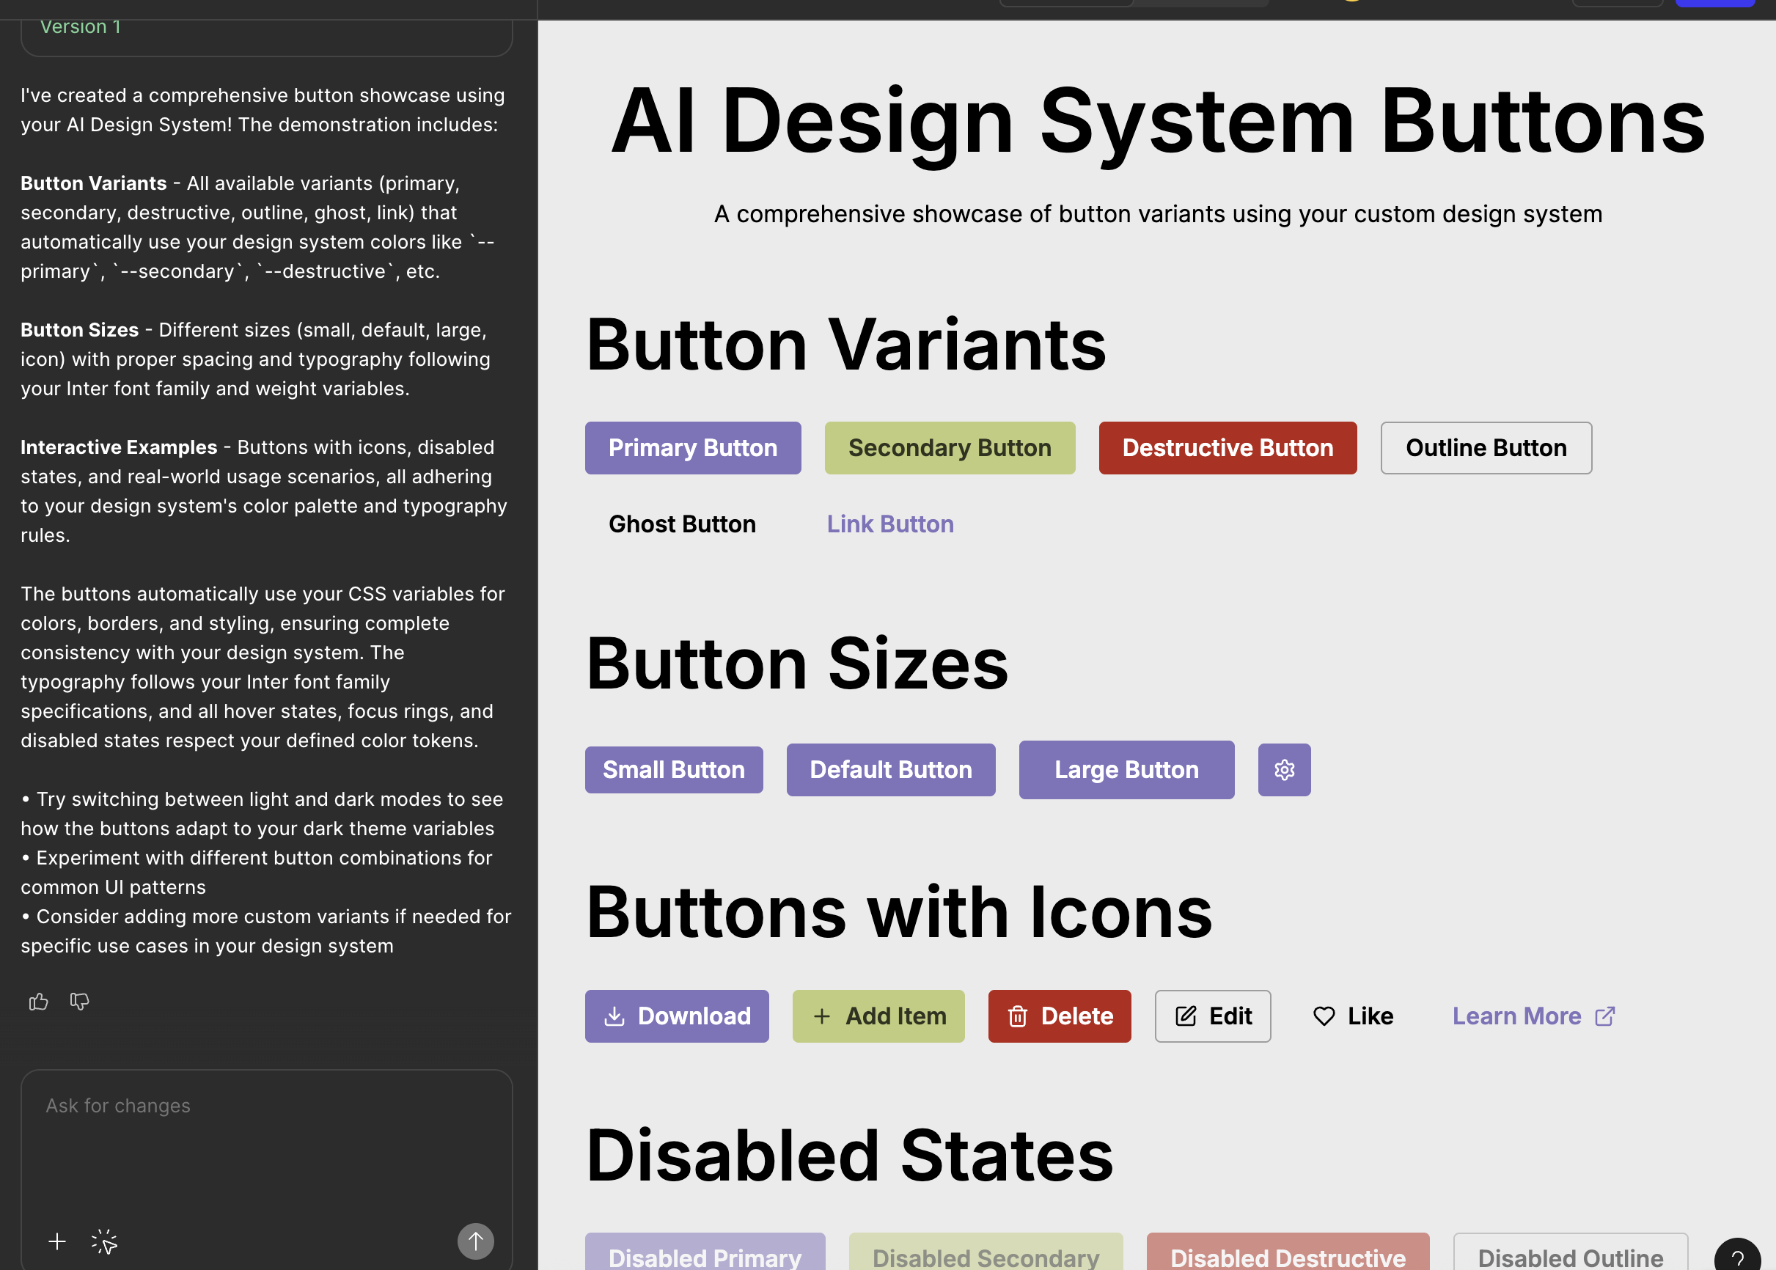Activate the element select cursor icon
This screenshot has height=1270, width=1776.
click(x=104, y=1242)
